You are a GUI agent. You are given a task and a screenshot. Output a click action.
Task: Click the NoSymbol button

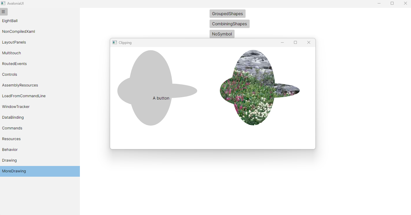coord(222,34)
